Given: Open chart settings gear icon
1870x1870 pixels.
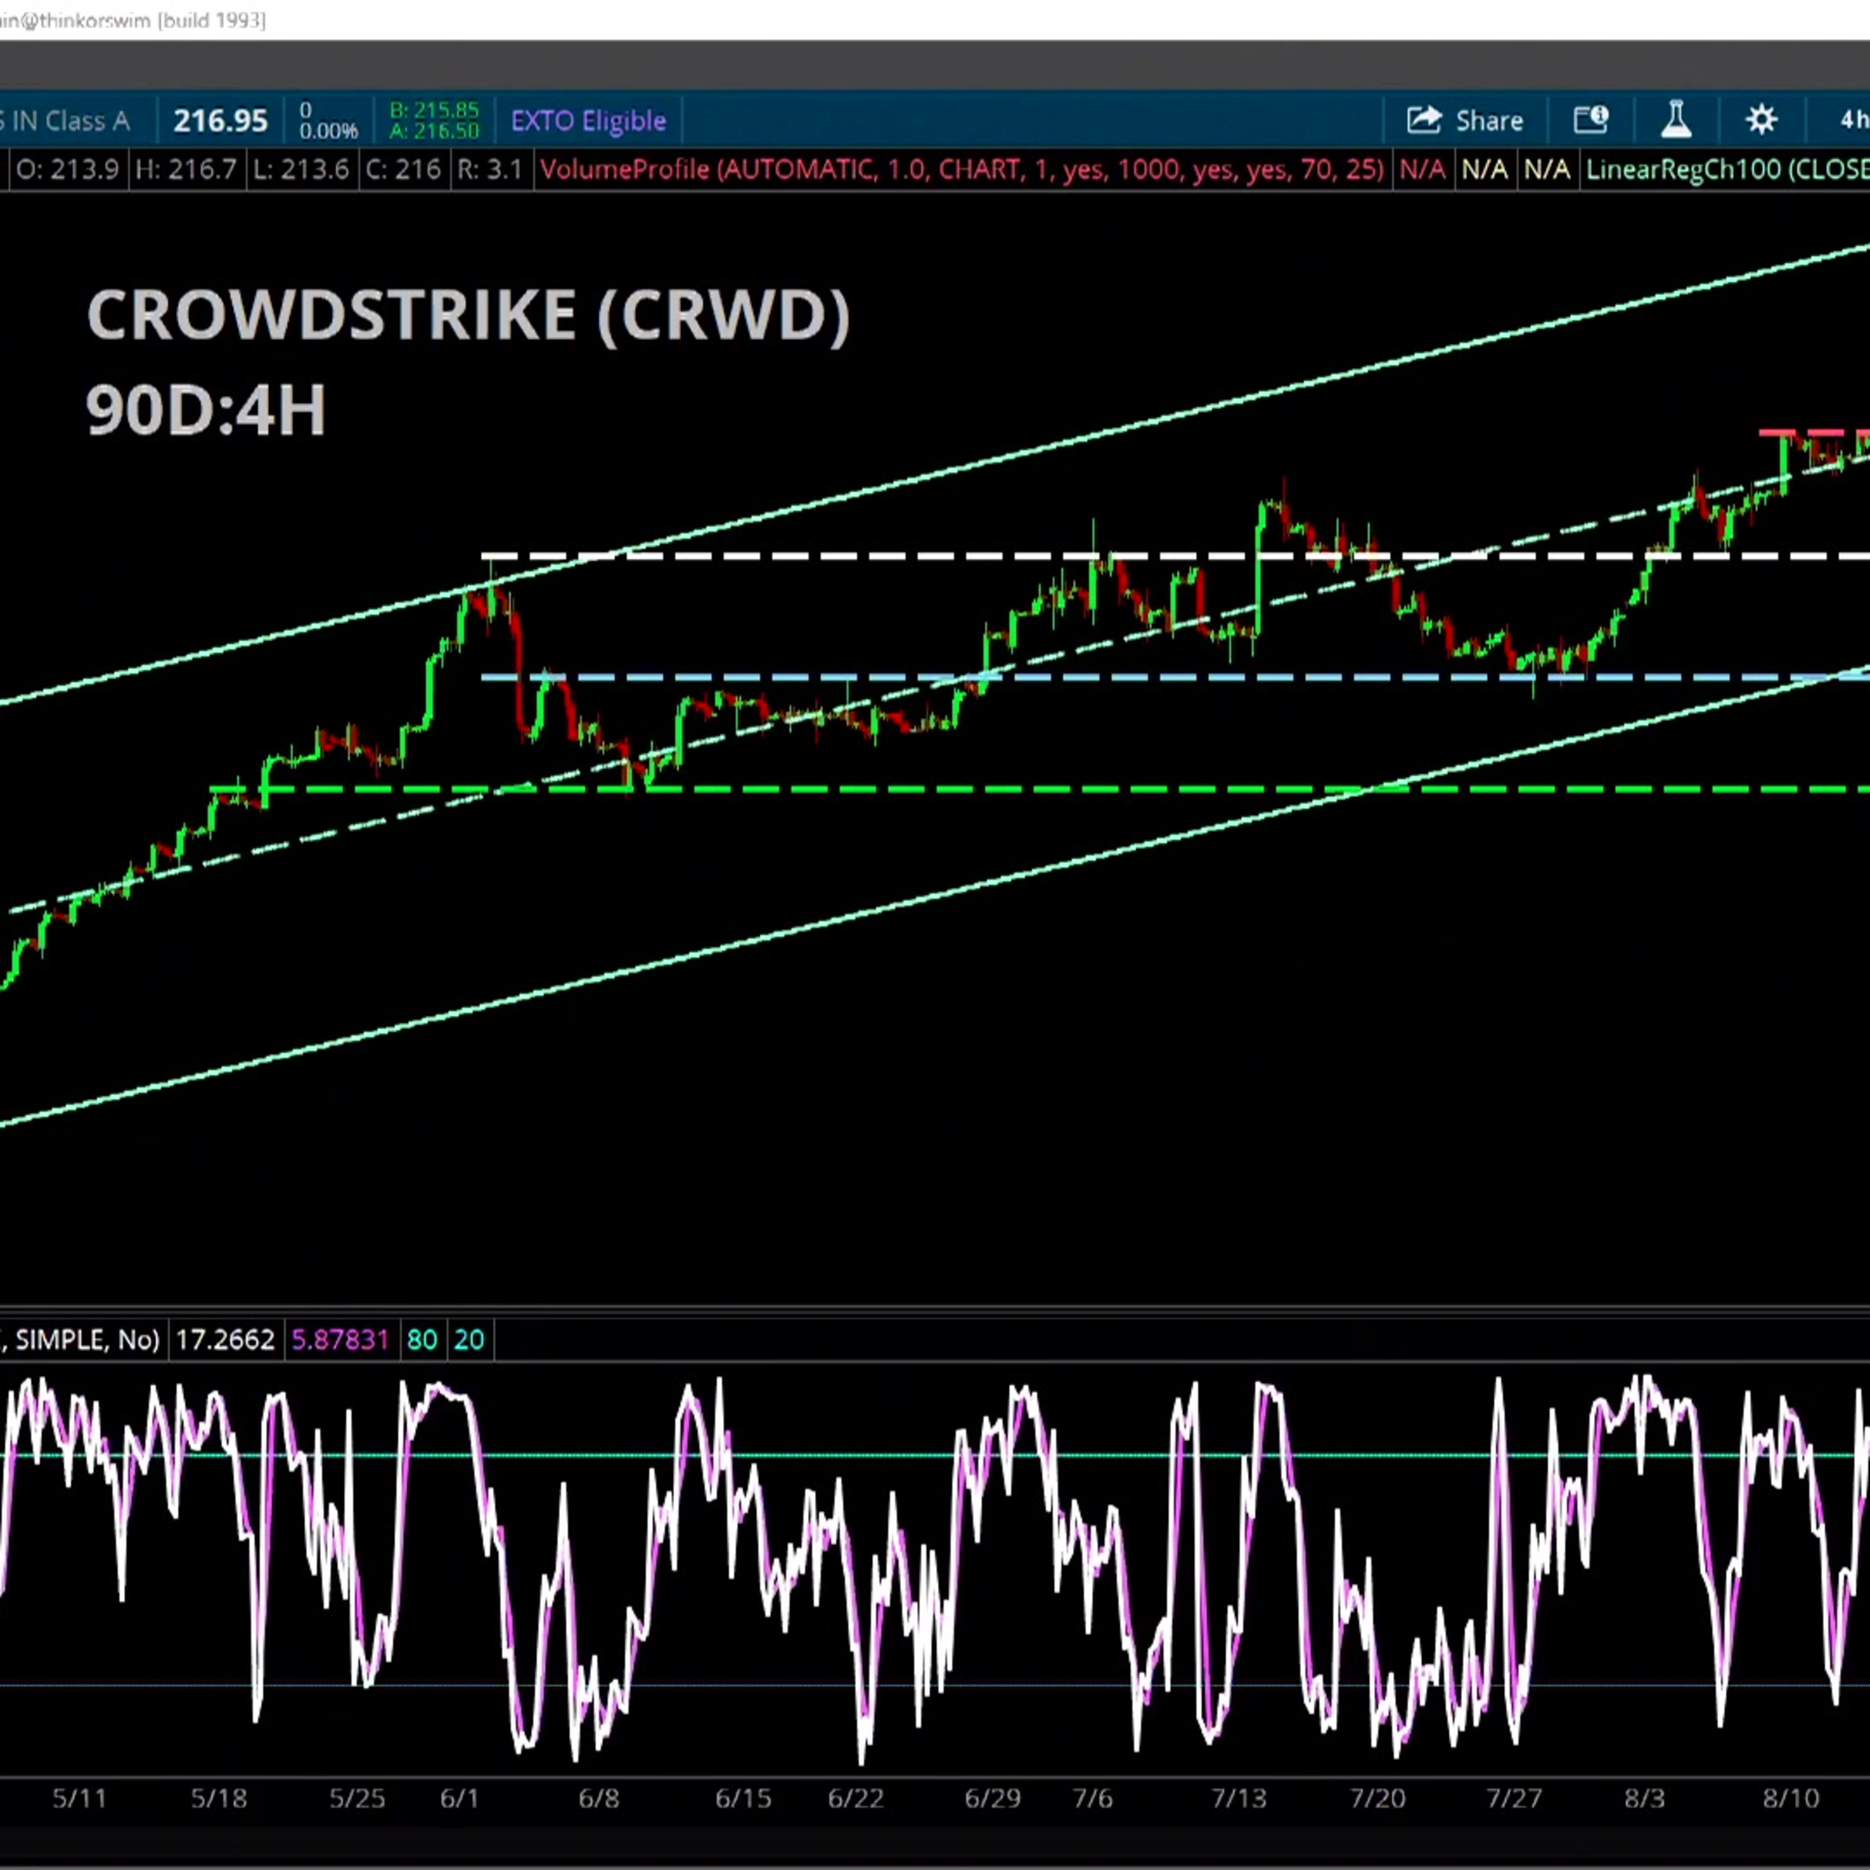Looking at the screenshot, I should pyautogui.click(x=1762, y=120).
